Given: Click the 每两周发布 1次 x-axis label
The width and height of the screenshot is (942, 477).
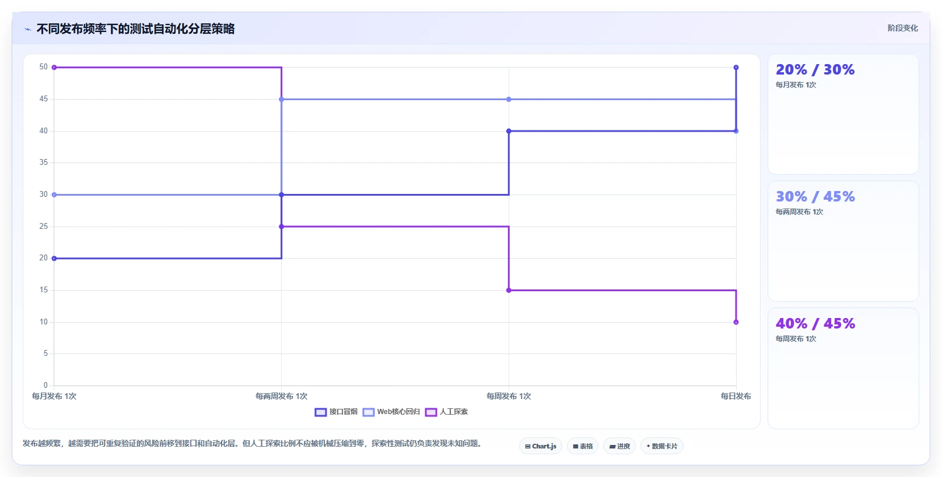Looking at the screenshot, I should pos(282,396).
